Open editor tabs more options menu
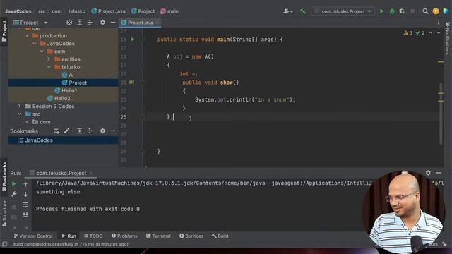452x254 pixels. (x=439, y=22)
